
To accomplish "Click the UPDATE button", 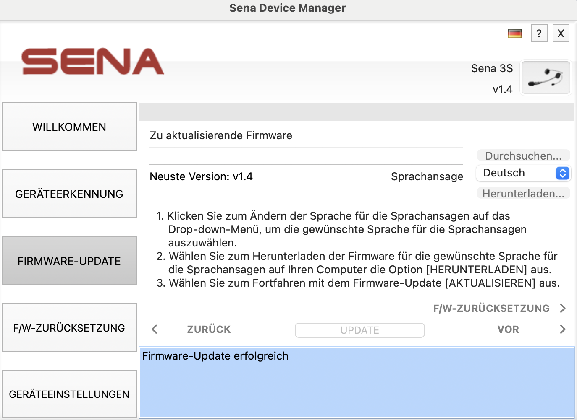I will tap(359, 330).
